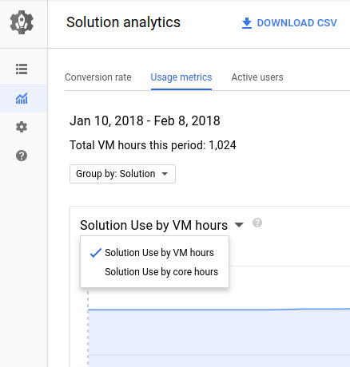Switch to Conversion rate tab
The image size is (350, 367).
[98, 77]
